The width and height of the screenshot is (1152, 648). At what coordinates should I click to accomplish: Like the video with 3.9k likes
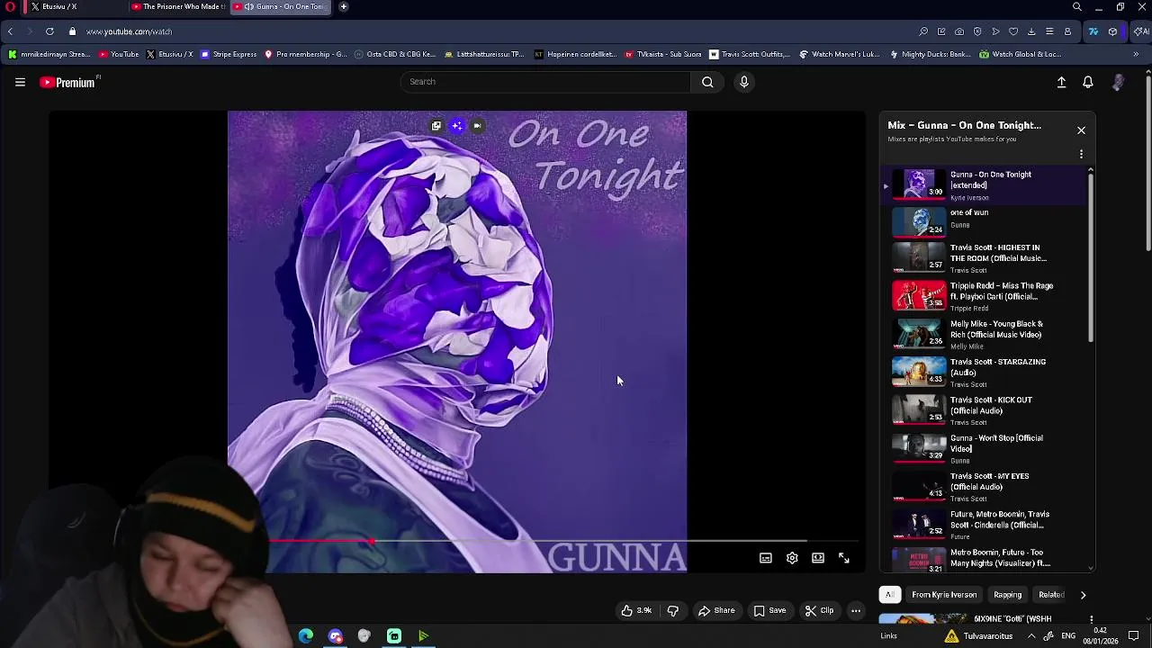pyautogui.click(x=635, y=610)
